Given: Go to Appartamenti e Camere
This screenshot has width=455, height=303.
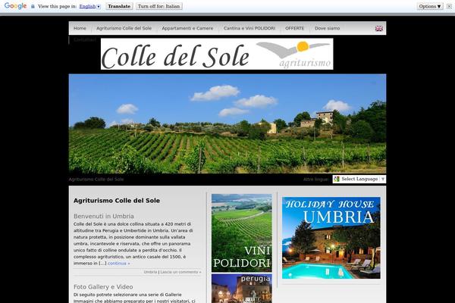Looking at the screenshot, I should pos(187,28).
